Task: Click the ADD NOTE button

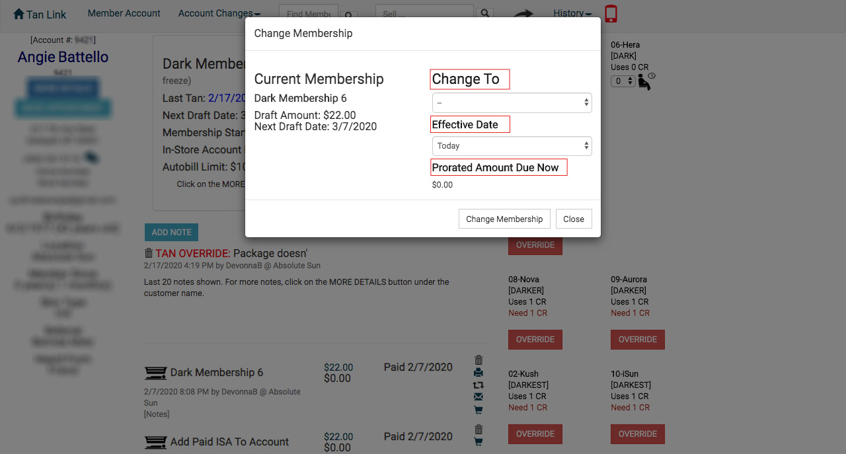Action: [171, 232]
